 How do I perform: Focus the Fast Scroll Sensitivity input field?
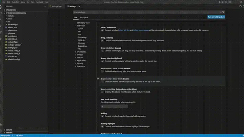coord(115,107)
